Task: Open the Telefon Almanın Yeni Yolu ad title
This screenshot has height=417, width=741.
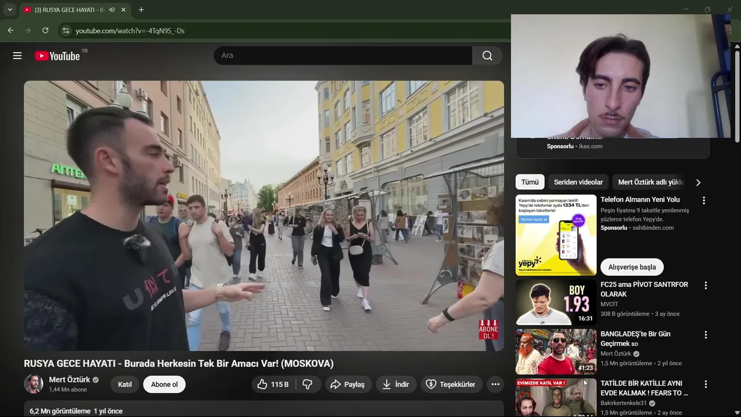Action: pos(640,199)
